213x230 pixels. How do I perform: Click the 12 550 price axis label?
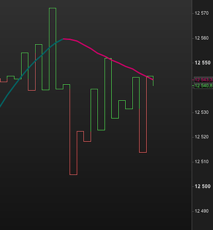[x=203, y=63]
